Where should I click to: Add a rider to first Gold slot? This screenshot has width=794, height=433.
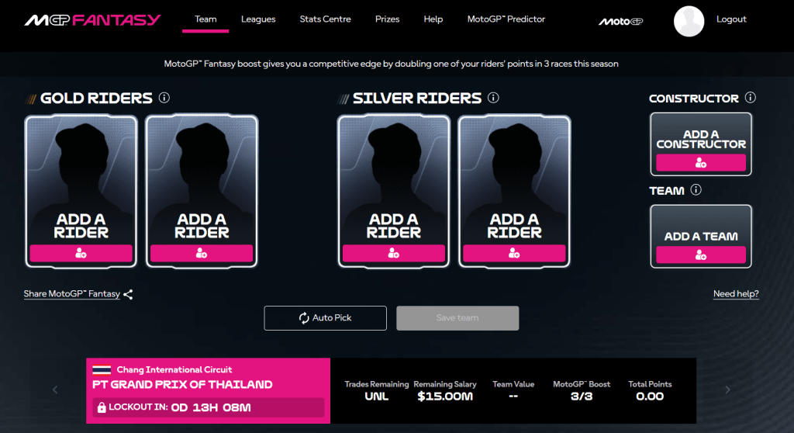81,253
